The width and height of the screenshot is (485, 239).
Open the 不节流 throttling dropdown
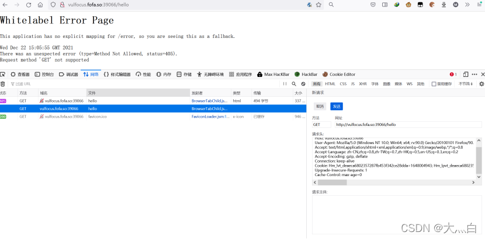466,84
